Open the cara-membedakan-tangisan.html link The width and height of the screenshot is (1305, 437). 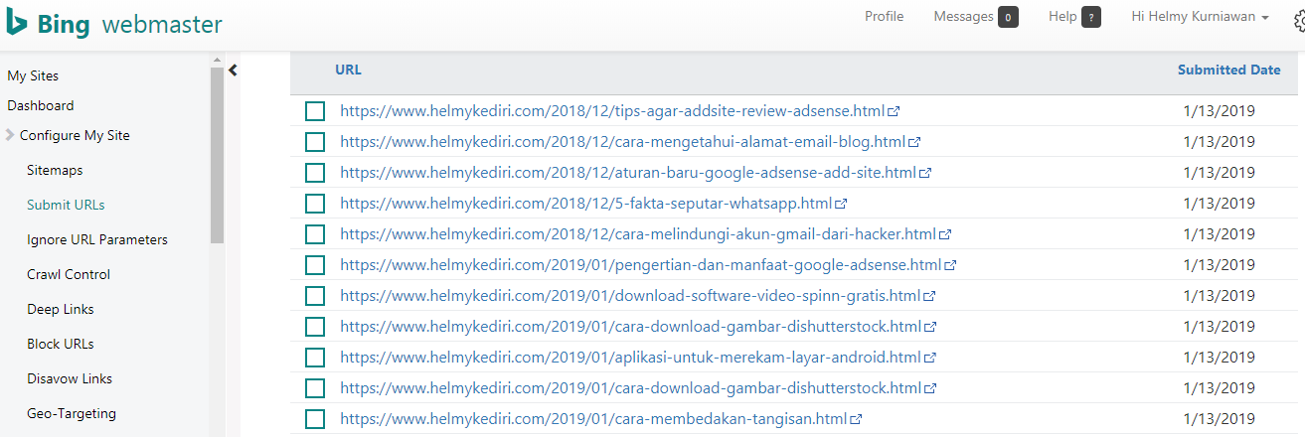(593, 419)
